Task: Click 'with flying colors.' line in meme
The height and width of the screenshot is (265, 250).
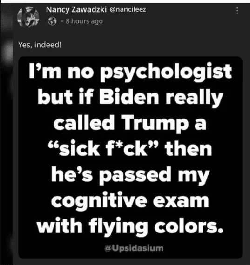Action: [x=130, y=226]
